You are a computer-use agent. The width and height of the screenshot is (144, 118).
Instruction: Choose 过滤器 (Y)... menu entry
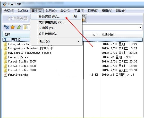click(x=56, y=28)
